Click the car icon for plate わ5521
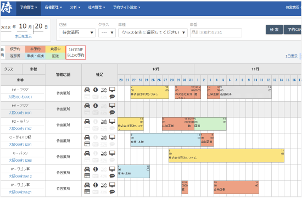 pyautogui.click(x=87, y=185)
